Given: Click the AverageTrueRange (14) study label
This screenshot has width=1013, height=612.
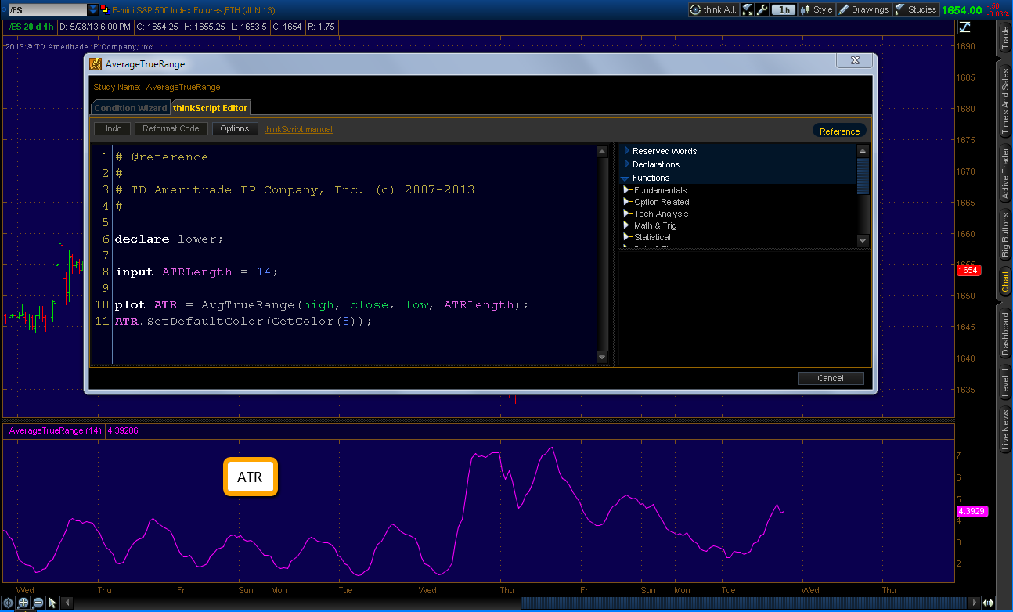Looking at the screenshot, I should tap(55, 430).
